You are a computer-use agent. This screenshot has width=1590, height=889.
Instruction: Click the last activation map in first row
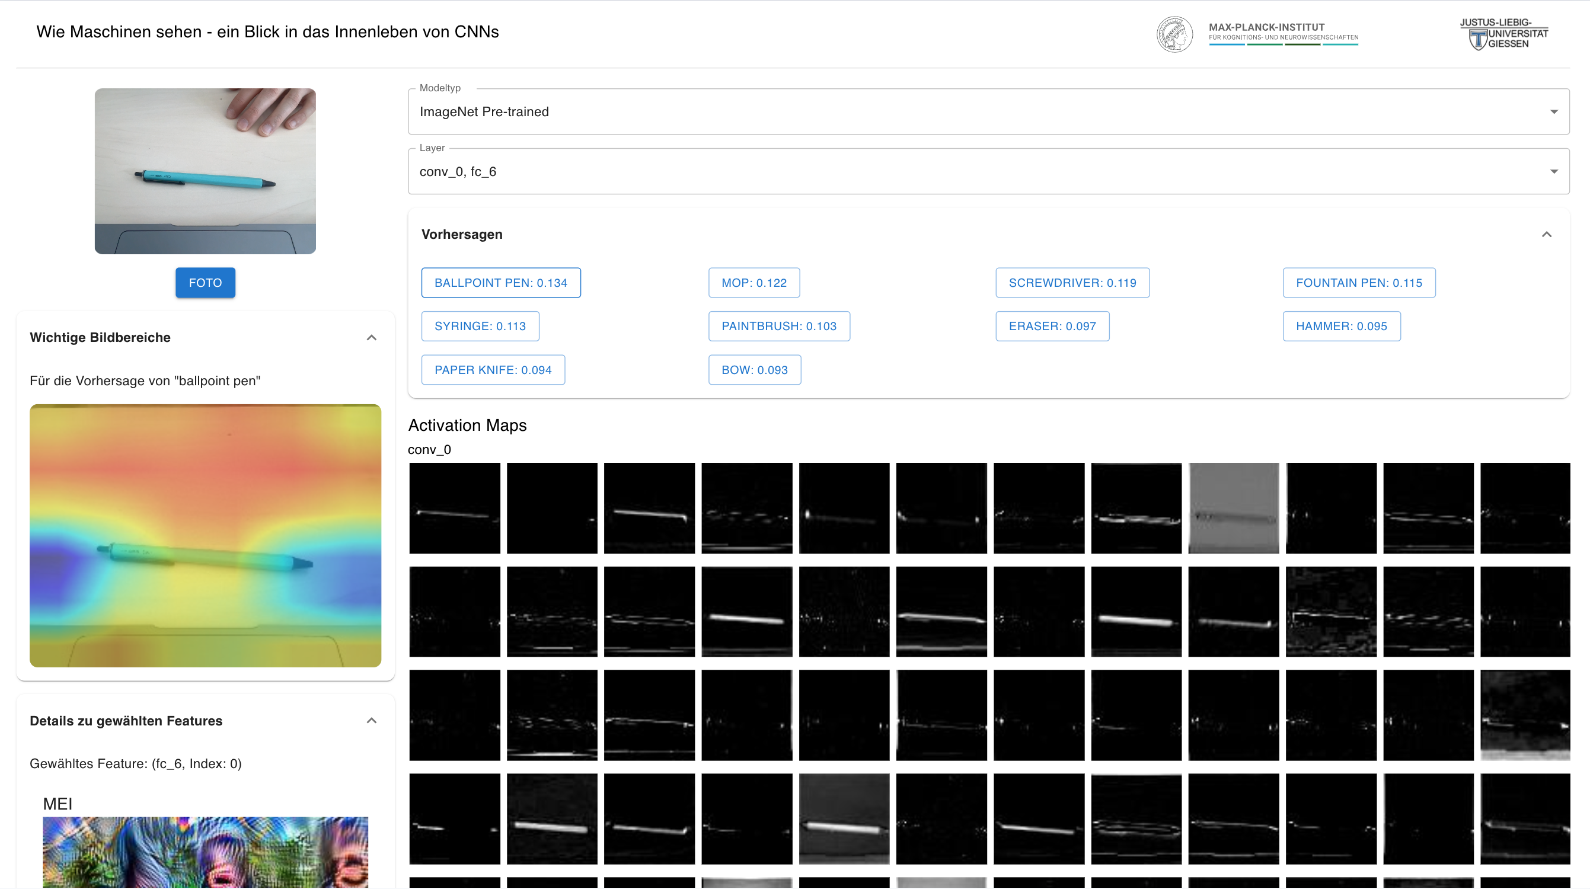pyautogui.click(x=1525, y=508)
